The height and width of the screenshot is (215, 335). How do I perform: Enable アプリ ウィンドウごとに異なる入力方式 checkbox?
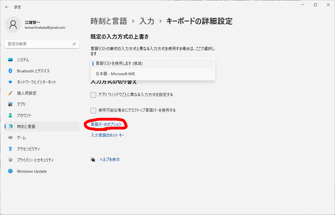point(93,95)
